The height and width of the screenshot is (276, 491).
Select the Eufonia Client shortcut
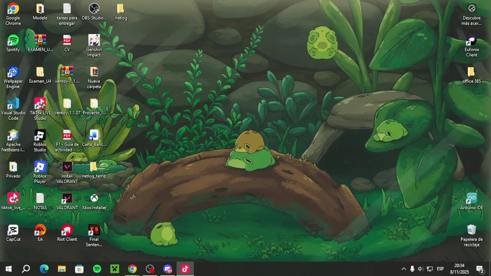click(x=471, y=46)
